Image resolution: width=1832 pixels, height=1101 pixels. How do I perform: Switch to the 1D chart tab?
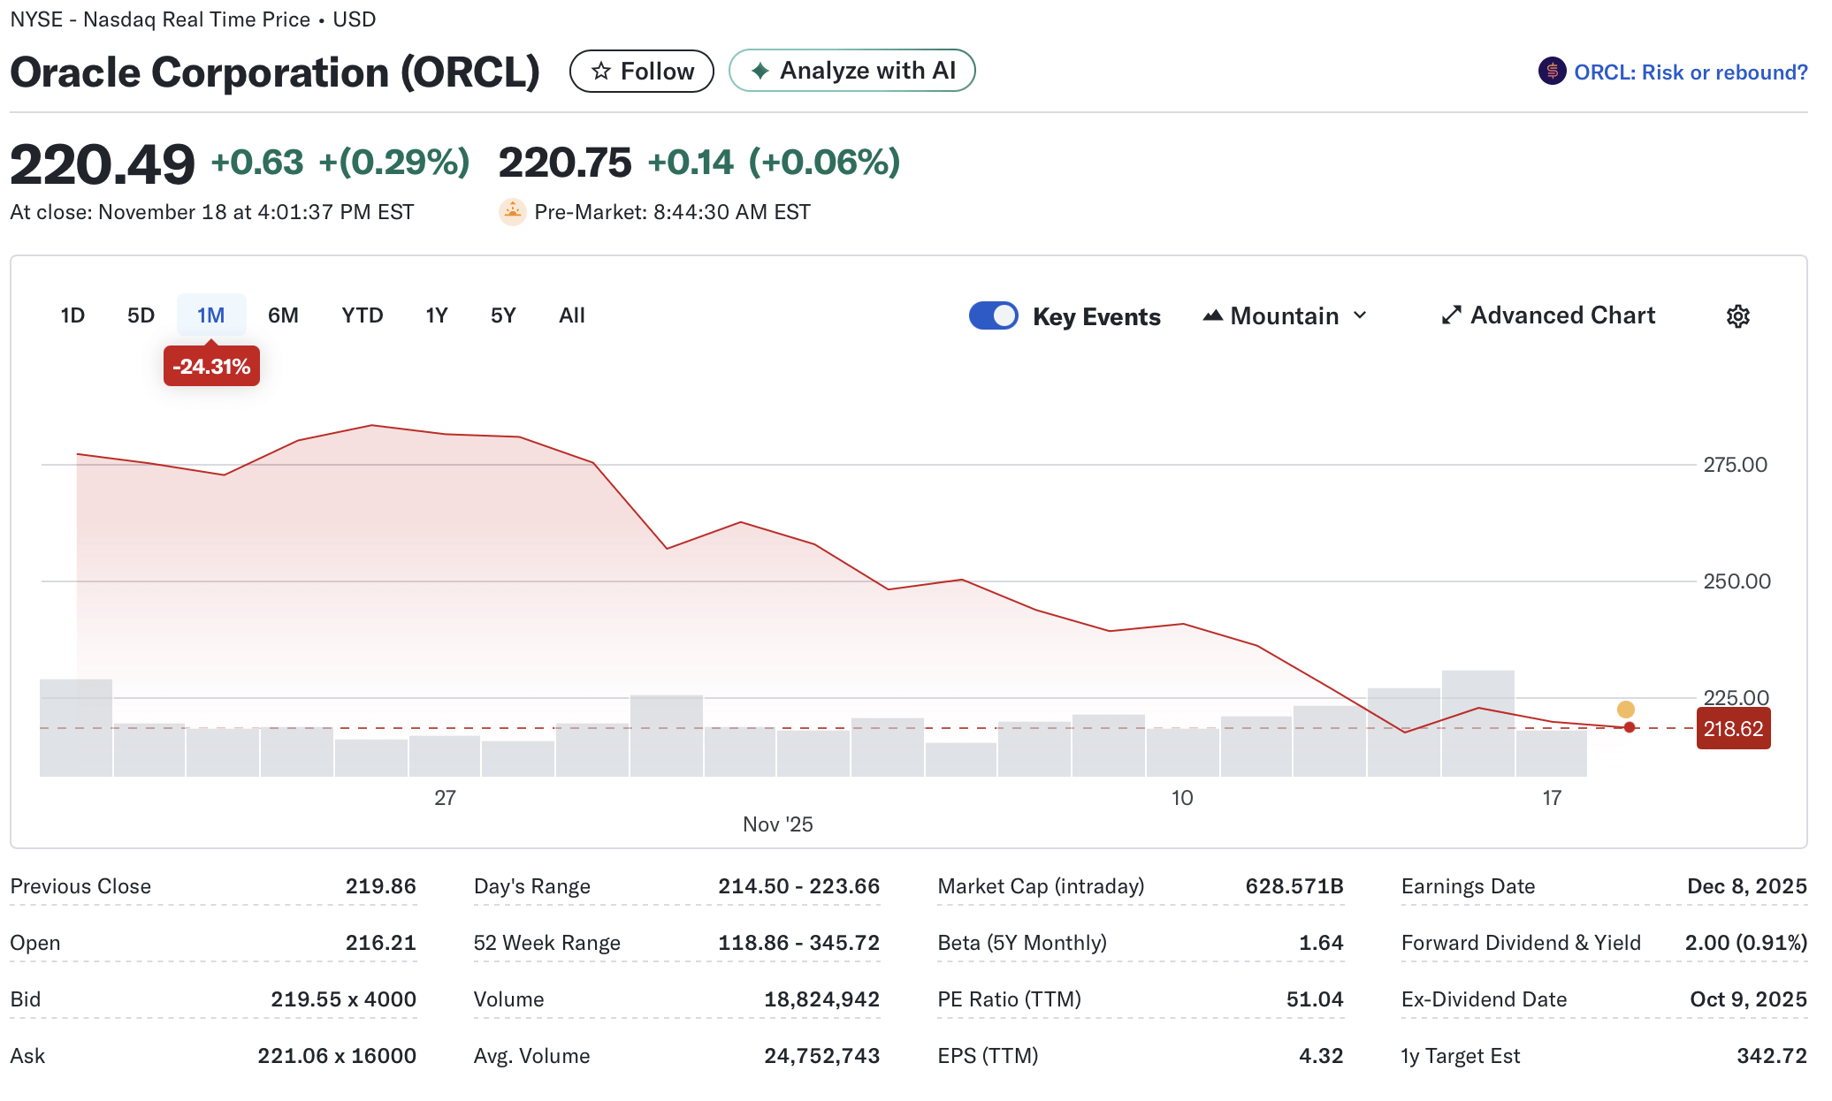coord(72,315)
